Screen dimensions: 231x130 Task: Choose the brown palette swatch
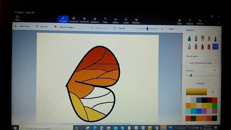(215, 111)
